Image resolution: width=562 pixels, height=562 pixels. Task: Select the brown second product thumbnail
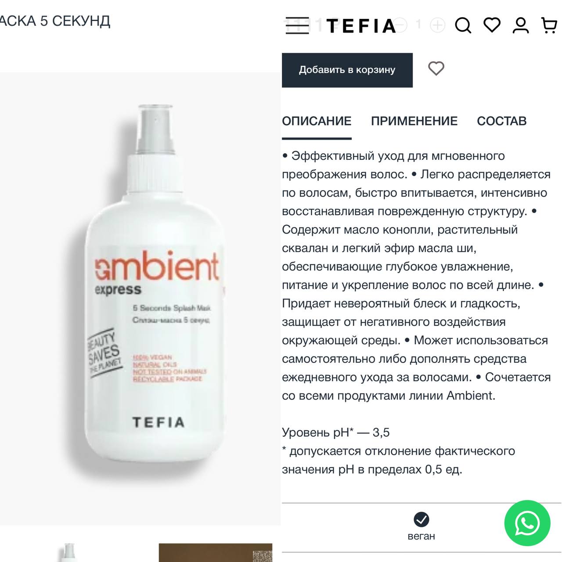tap(216, 552)
